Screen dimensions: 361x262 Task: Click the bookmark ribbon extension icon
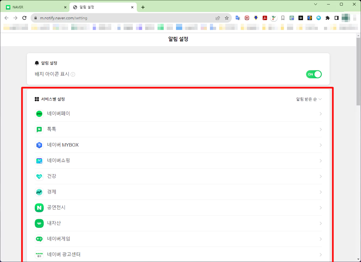pyautogui.click(x=283, y=18)
